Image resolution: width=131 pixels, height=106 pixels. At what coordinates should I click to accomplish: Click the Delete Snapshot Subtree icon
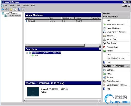click(104, 85)
